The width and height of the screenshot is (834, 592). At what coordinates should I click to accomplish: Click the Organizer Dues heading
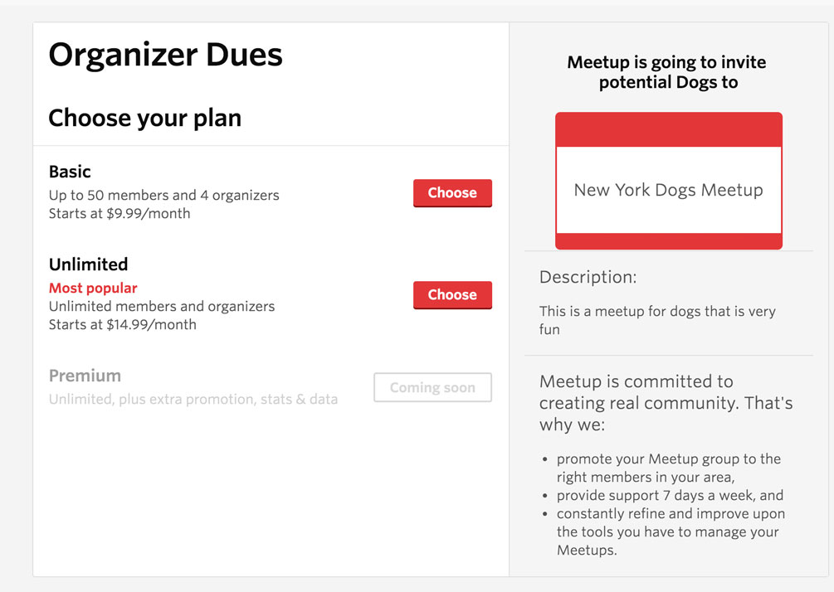coord(165,56)
